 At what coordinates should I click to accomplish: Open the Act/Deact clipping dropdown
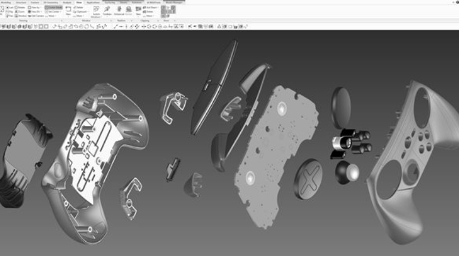click(x=151, y=8)
